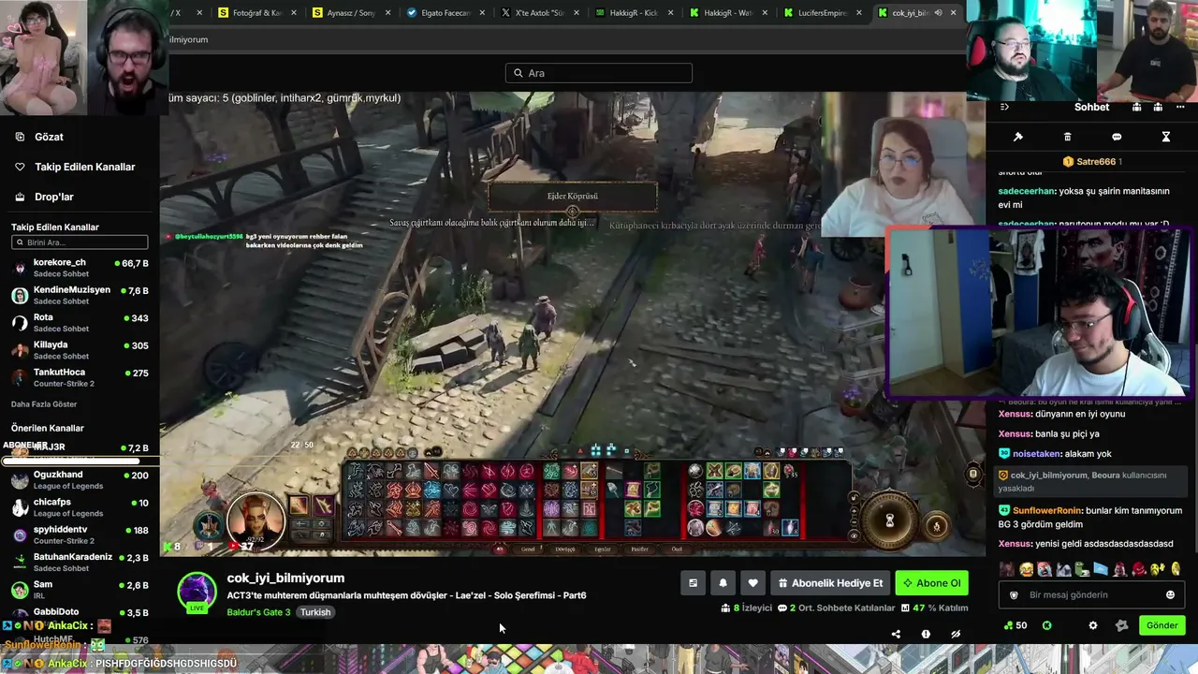The height and width of the screenshot is (674, 1198).
Task: Report the stream via exclamation icon
Action: pyautogui.click(x=926, y=634)
